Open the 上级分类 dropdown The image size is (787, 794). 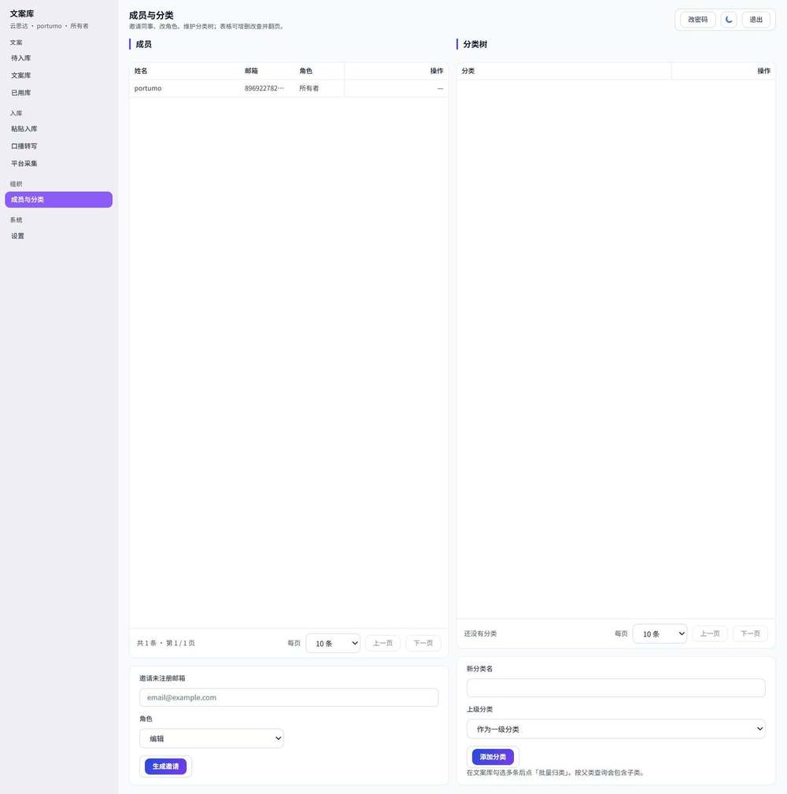click(615, 729)
